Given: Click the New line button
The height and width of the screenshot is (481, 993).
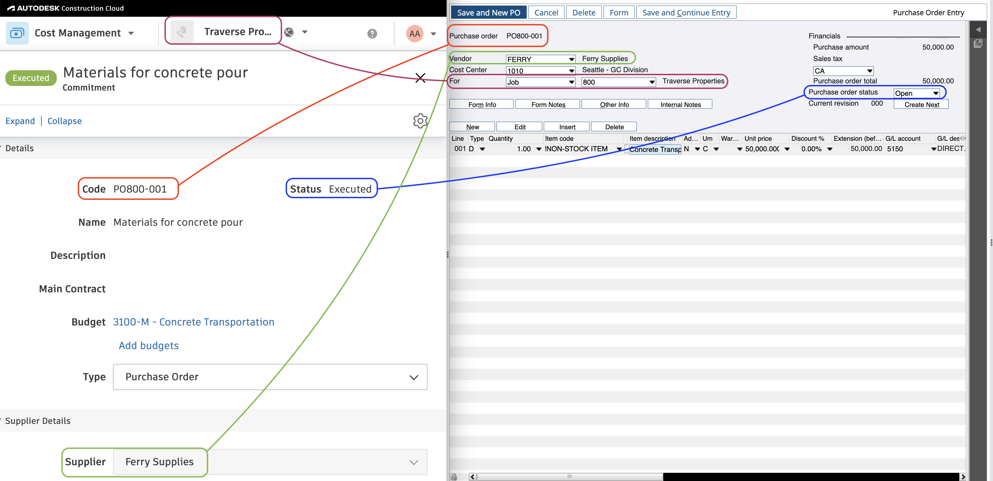Looking at the screenshot, I should click(472, 127).
